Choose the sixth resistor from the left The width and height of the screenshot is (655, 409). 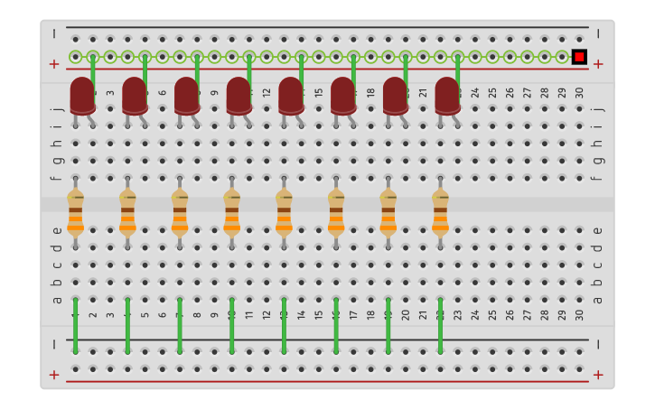pos(336,212)
